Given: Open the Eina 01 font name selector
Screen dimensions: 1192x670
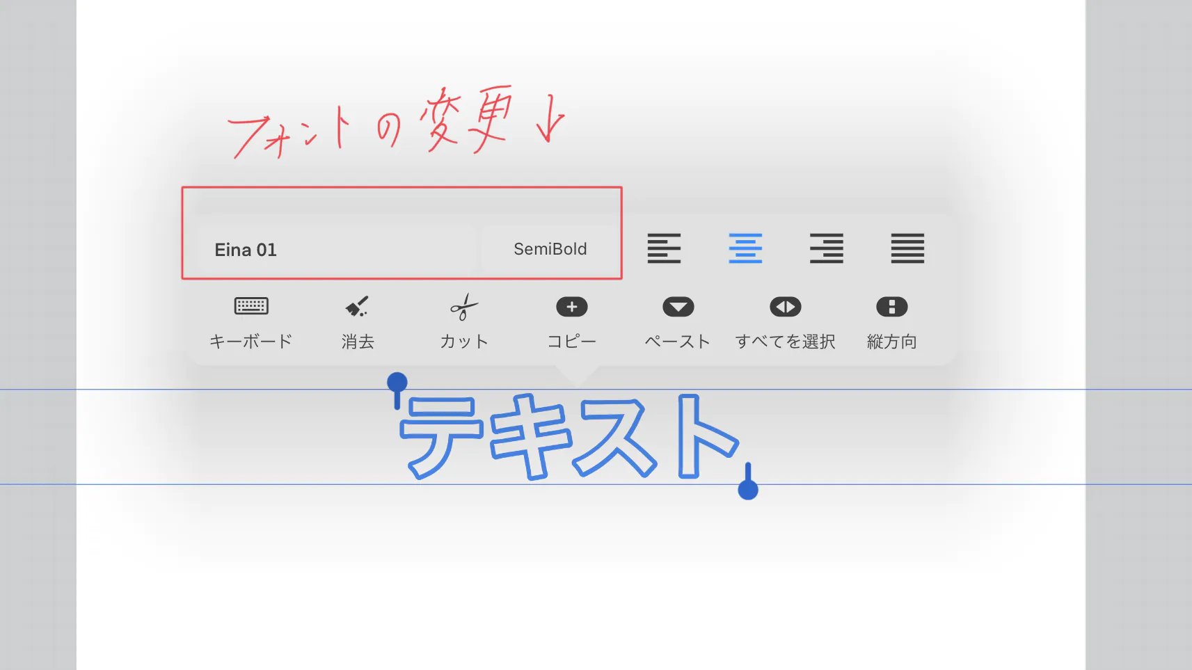Looking at the screenshot, I should coord(337,249).
